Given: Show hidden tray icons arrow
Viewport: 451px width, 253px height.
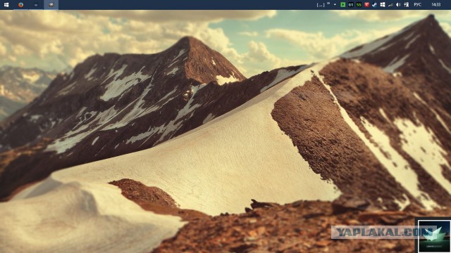Looking at the screenshot, I should (335, 5).
